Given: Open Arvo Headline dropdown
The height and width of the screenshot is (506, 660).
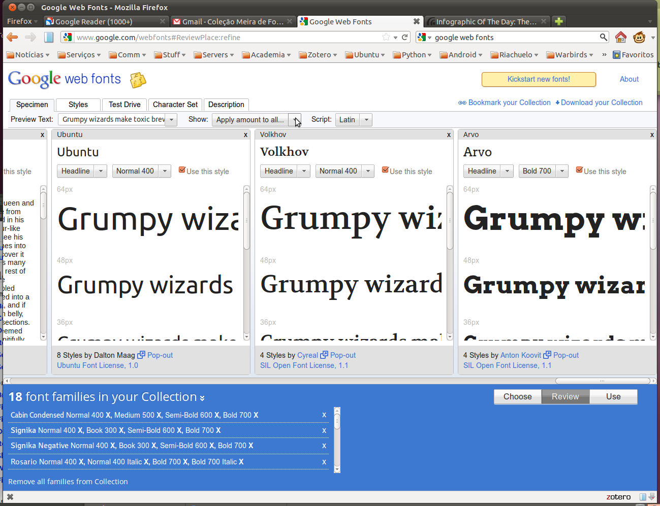Looking at the screenshot, I should coord(507,171).
